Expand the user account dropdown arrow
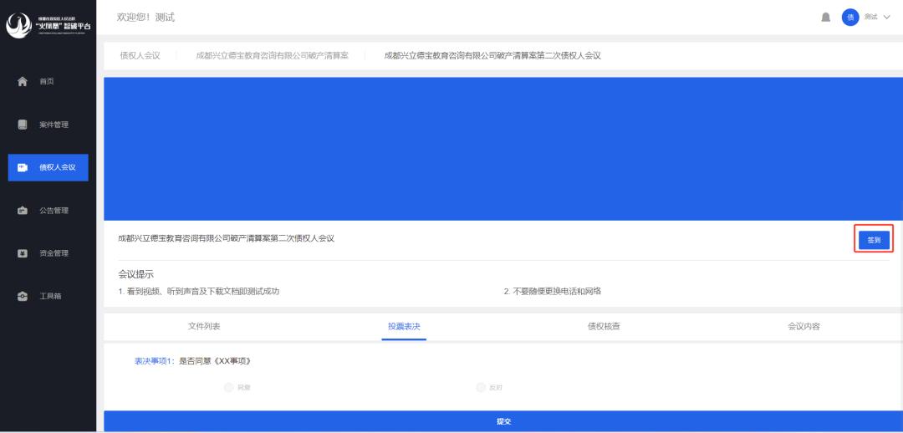Image resolution: width=903 pixels, height=433 pixels. (886, 18)
